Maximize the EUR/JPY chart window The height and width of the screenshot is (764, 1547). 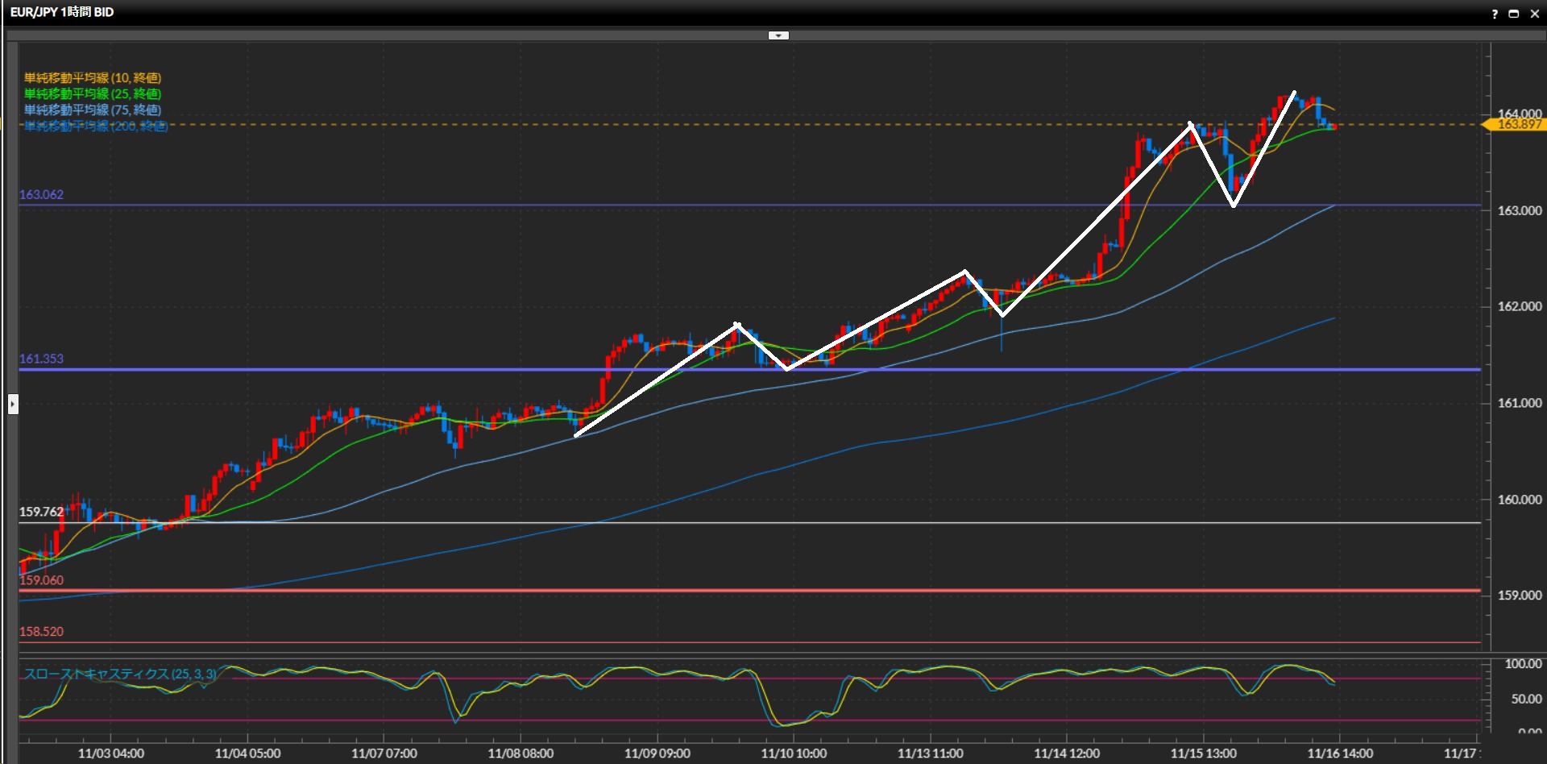click(1514, 14)
